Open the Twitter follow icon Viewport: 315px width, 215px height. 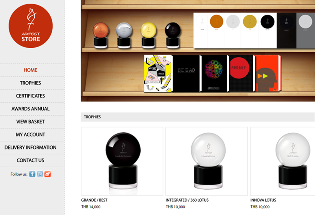[x=40, y=174]
